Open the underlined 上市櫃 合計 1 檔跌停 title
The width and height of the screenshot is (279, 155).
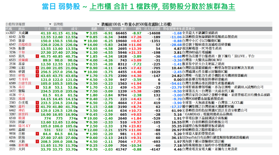162,7
